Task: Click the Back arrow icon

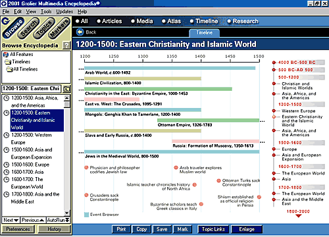Action: tap(80, 32)
